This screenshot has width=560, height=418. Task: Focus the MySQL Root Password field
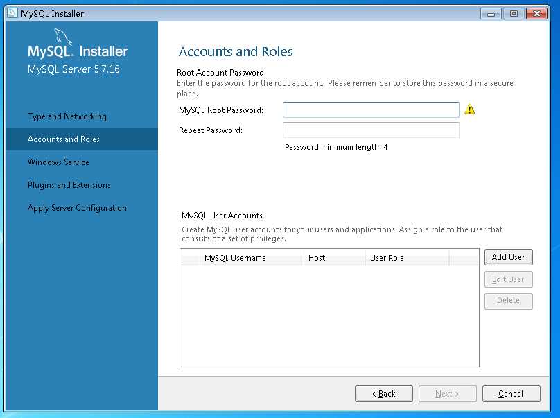click(371, 110)
